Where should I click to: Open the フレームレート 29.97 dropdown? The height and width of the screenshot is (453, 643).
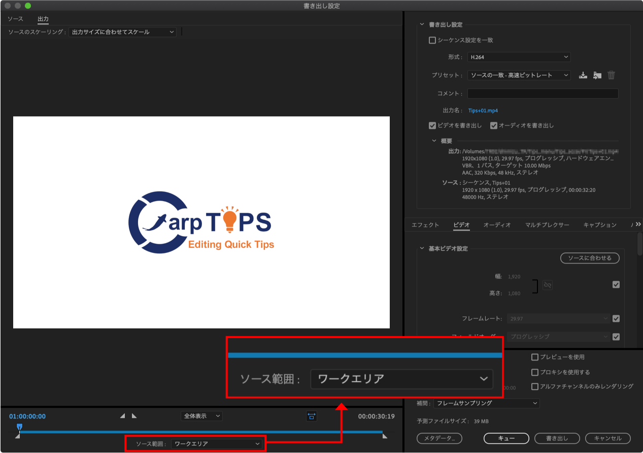[x=558, y=319]
